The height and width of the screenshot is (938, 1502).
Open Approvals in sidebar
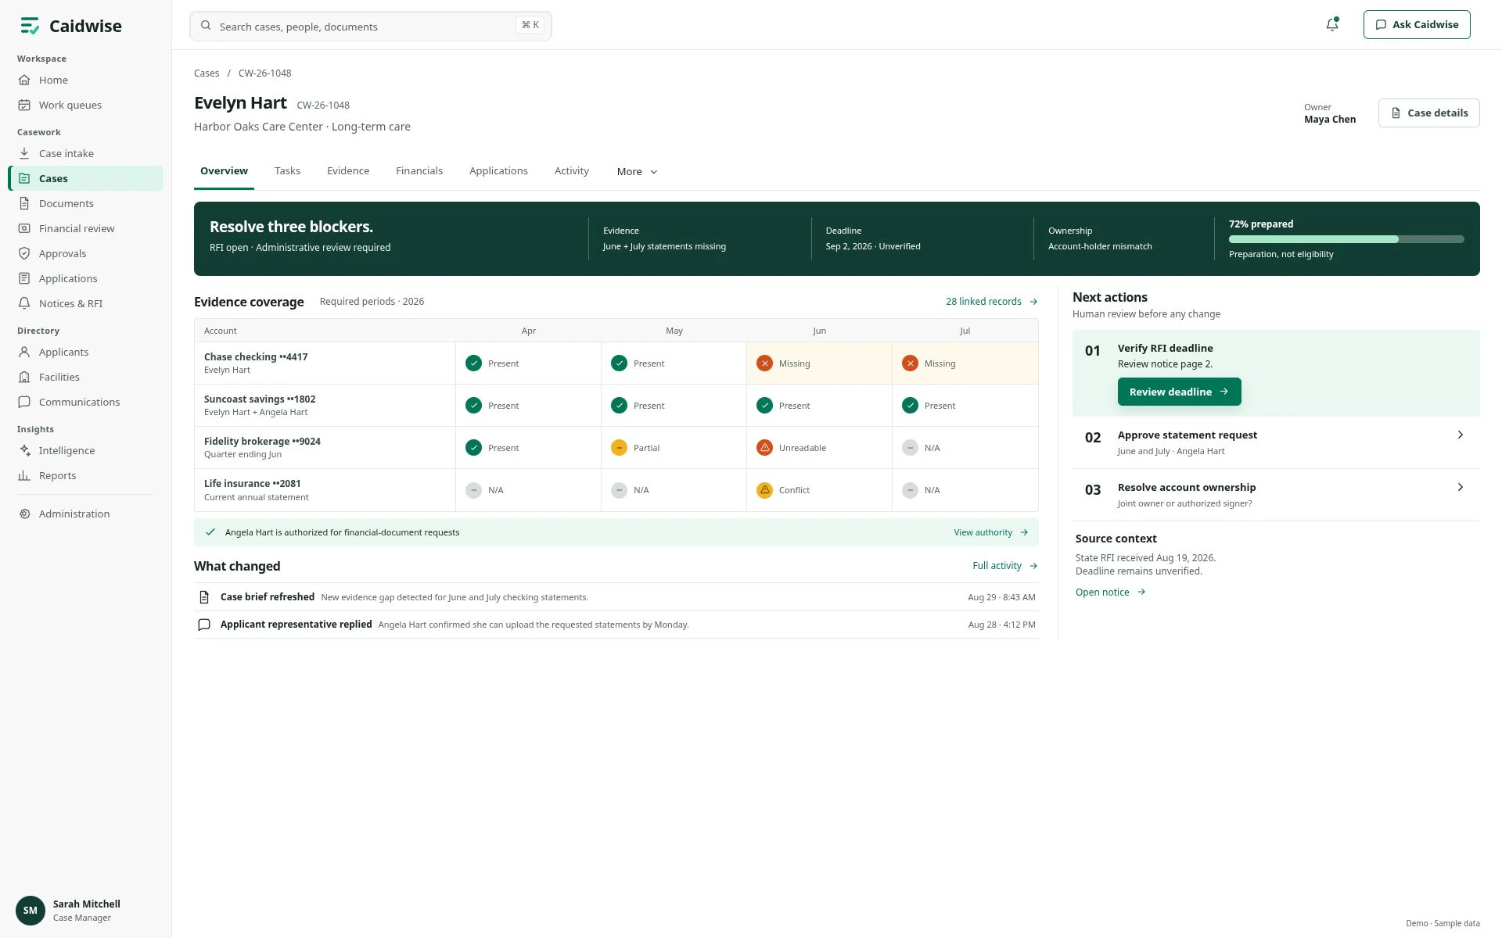coord(86,253)
